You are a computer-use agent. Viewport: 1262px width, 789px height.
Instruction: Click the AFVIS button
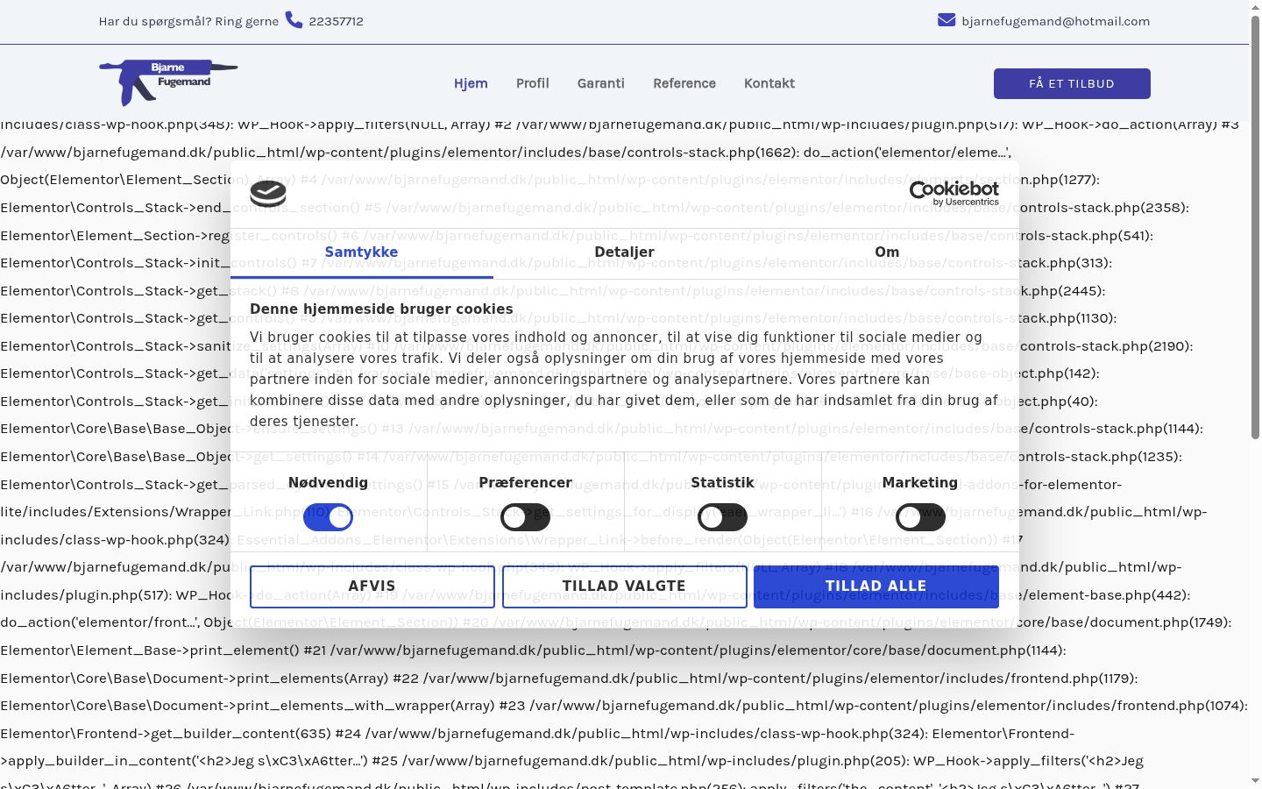(372, 586)
